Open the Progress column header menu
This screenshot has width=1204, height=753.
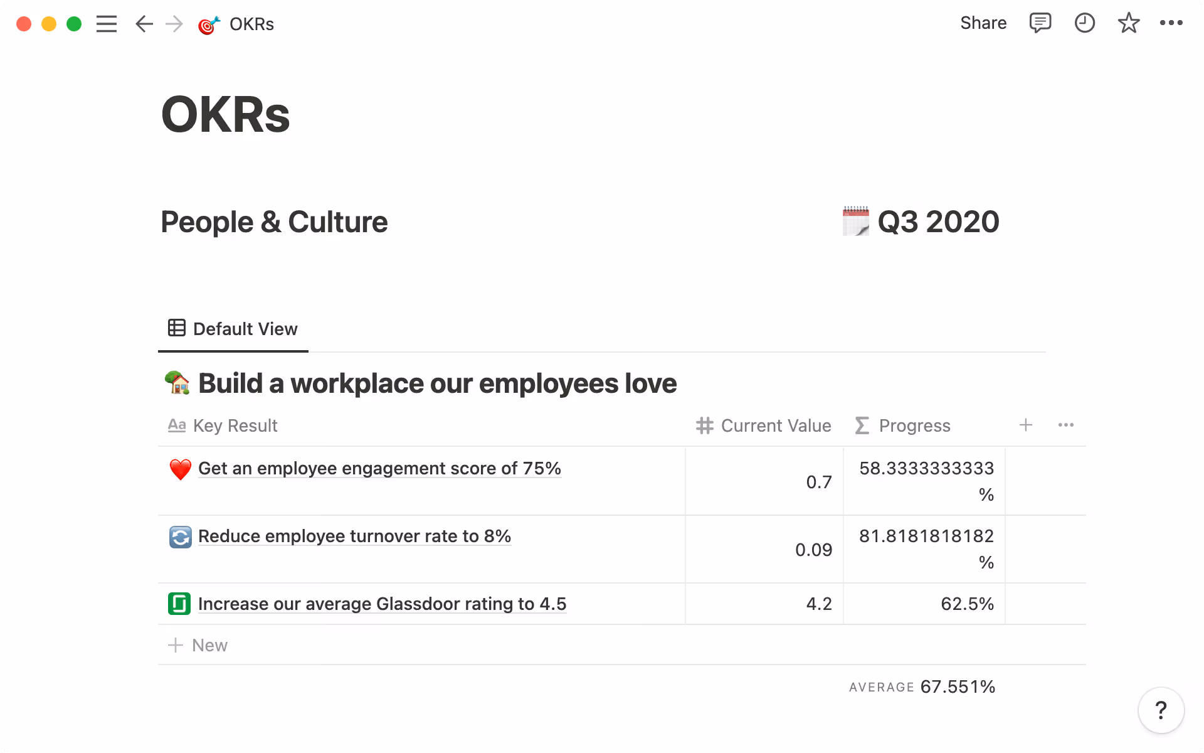pyautogui.click(x=914, y=425)
